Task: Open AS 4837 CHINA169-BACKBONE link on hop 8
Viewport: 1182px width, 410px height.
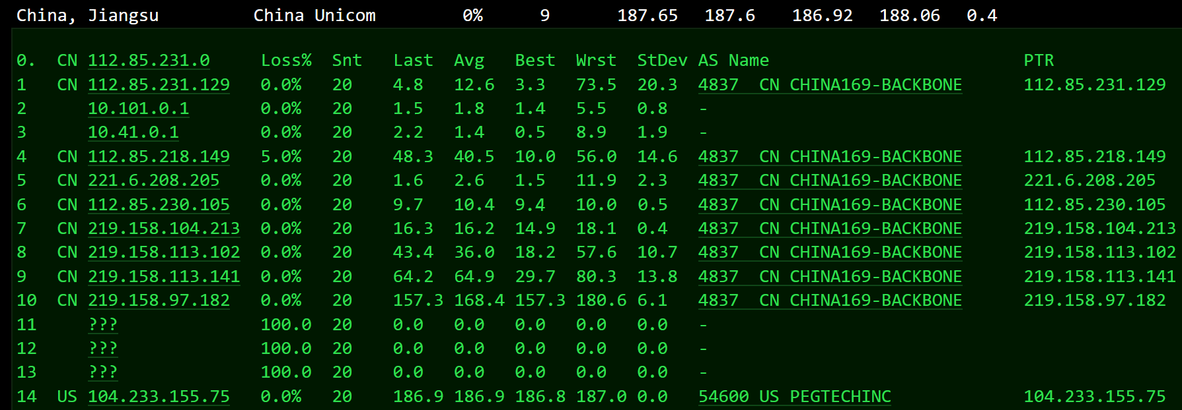Action: coord(830,252)
